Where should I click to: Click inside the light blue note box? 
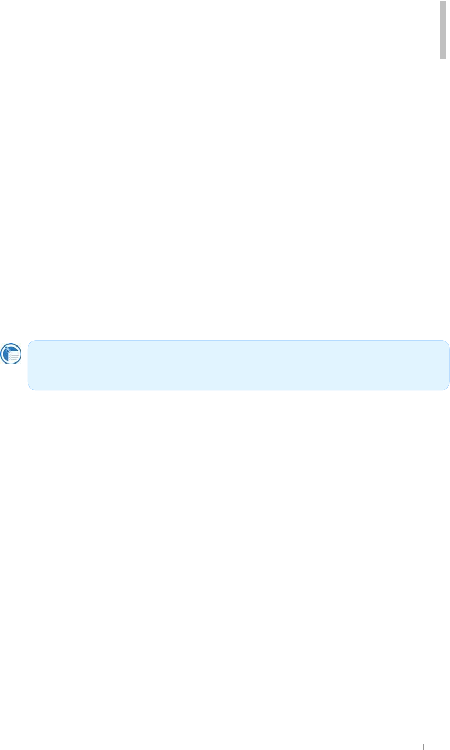[x=238, y=365]
